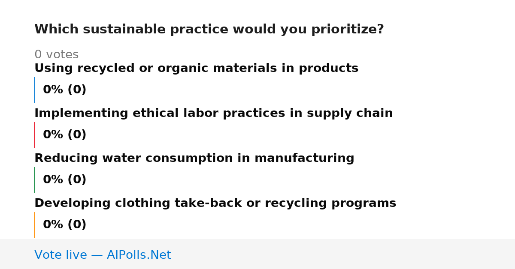Click the blue result bar for recycled materials
Viewport: 515px width, 269px height.
34,90
